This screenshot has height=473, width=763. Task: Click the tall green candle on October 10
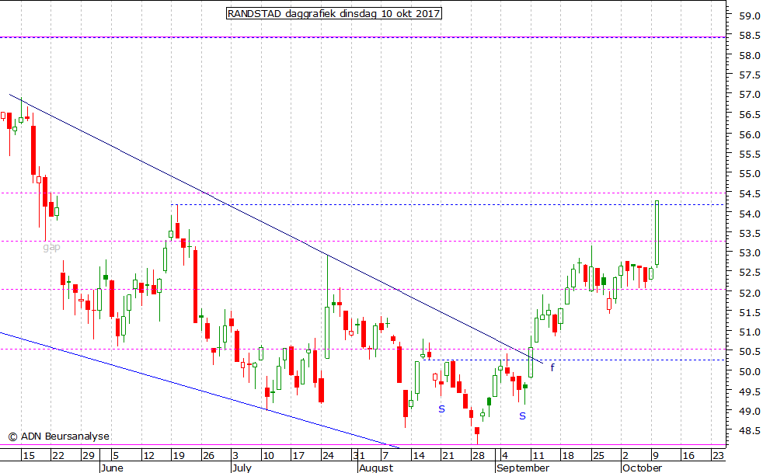click(x=657, y=233)
